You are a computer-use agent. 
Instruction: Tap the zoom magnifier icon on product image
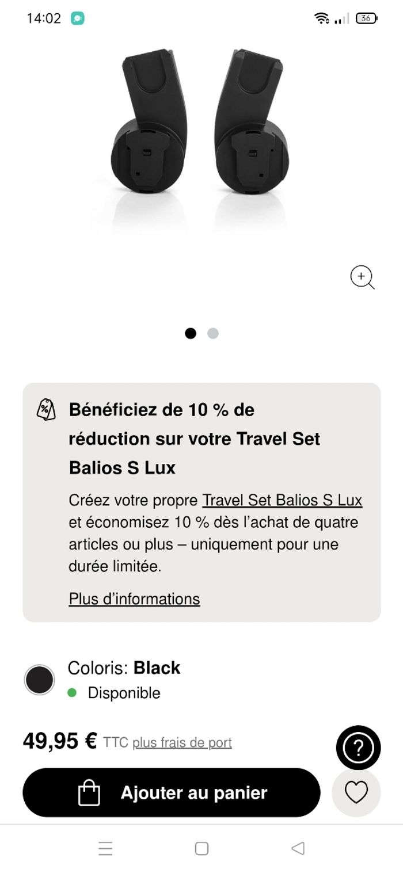click(x=362, y=277)
